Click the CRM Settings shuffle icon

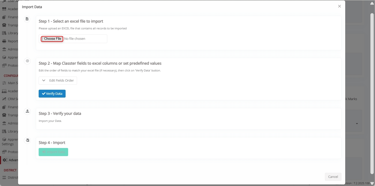[x=4, y=99]
